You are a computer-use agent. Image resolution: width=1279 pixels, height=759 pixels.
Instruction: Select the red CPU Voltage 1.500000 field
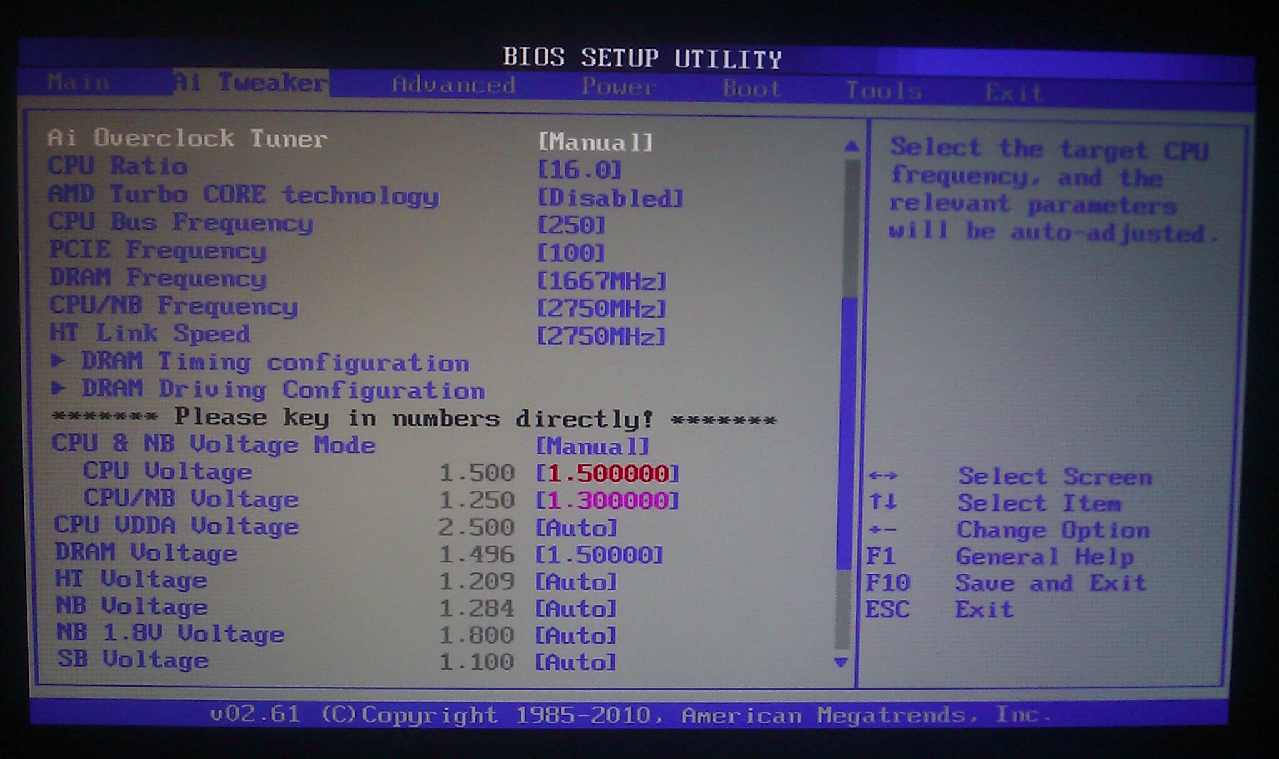(x=607, y=474)
